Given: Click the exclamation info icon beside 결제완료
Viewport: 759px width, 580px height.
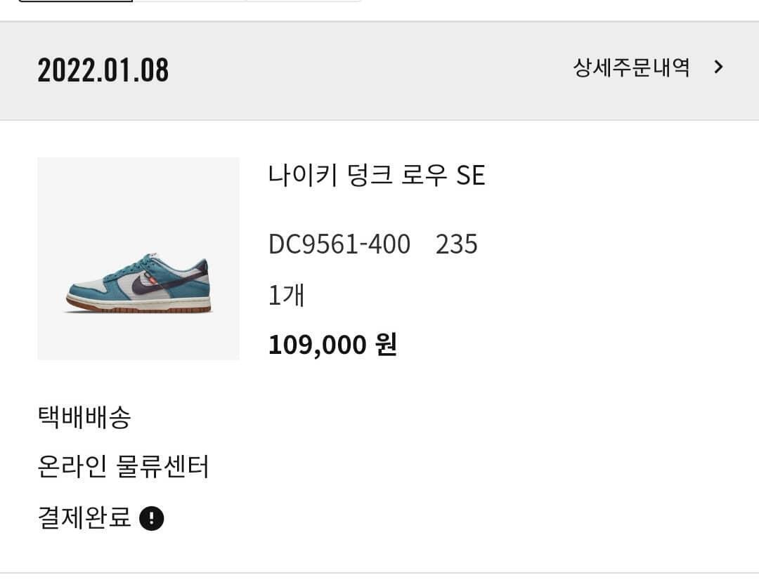Looking at the screenshot, I should (x=152, y=519).
